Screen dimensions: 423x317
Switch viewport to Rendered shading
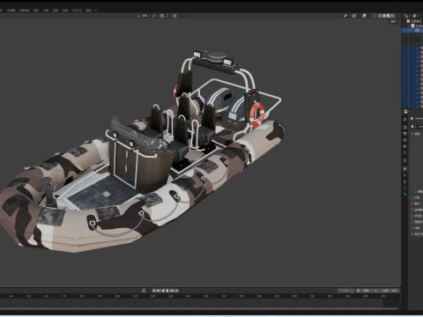(x=393, y=16)
